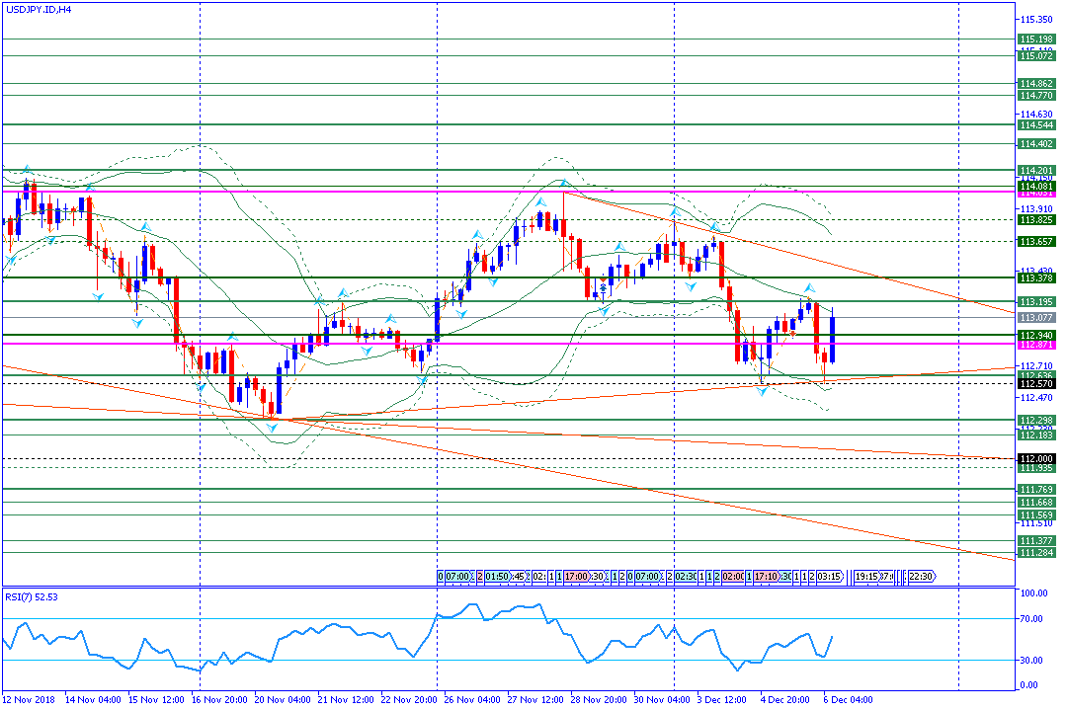Image resolution: width=1067 pixels, height=711 pixels.
Task: Select the 114.544 price level tag
Action: [1036, 125]
